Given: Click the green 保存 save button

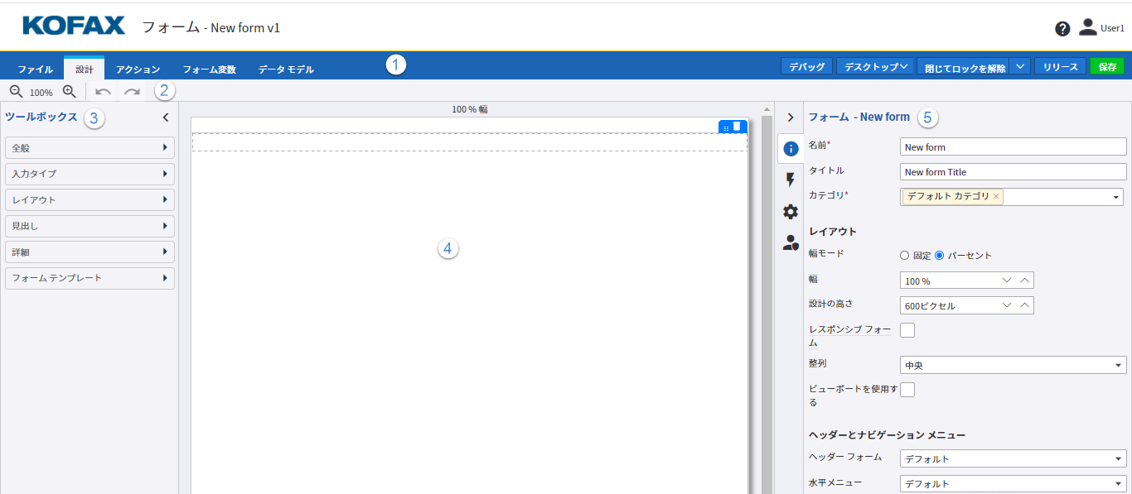Looking at the screenshot, I should (1107, 67).
